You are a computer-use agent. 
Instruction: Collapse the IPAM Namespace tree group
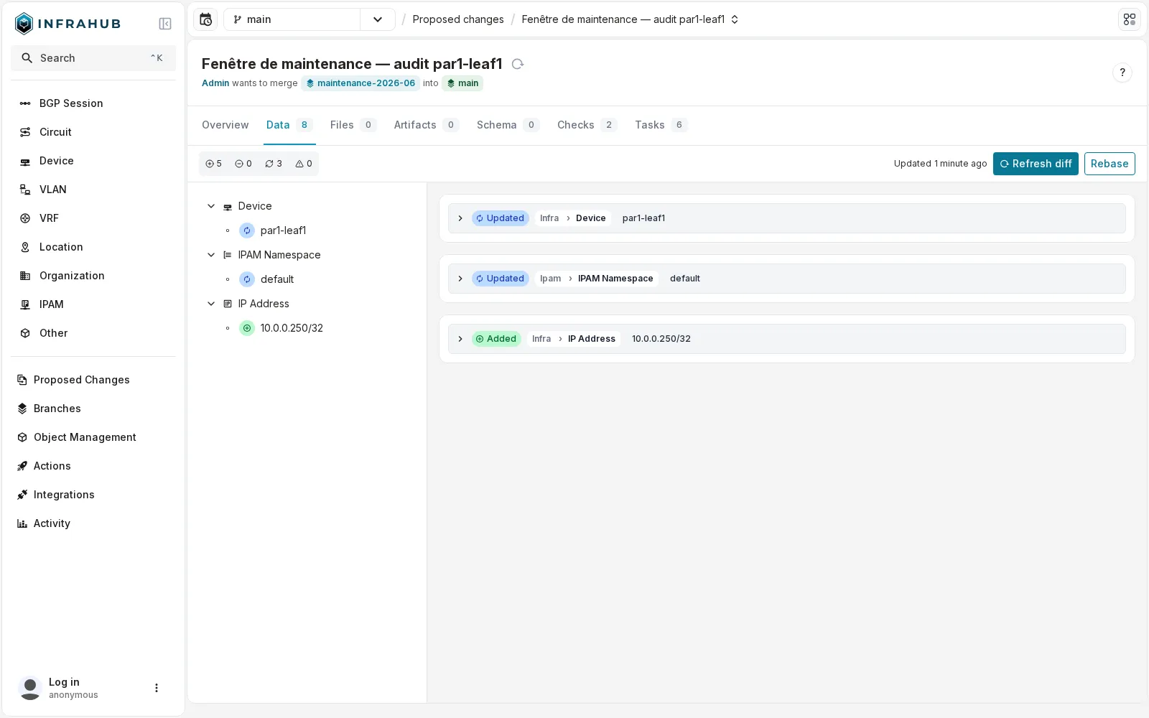(x=211, y=255)
